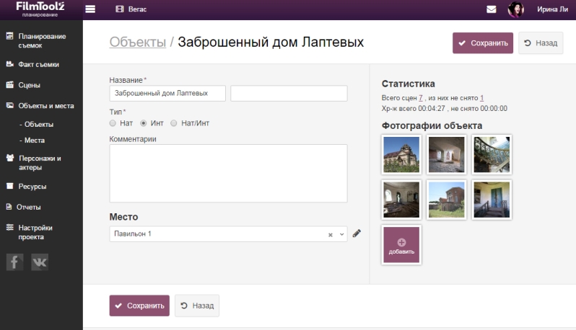Viewport: 576px width, 330px height.
Task: Open Объекты и места section
Action: point(46,106)
